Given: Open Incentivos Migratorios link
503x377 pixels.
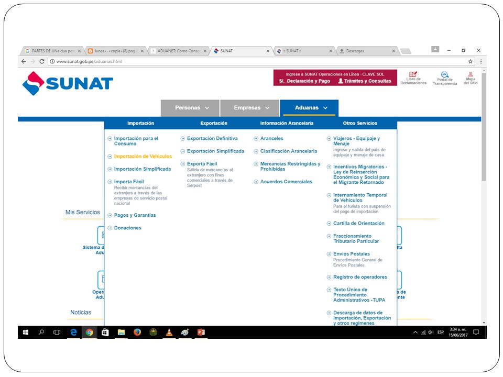Looking at the screenshot, I should point(361,175).
